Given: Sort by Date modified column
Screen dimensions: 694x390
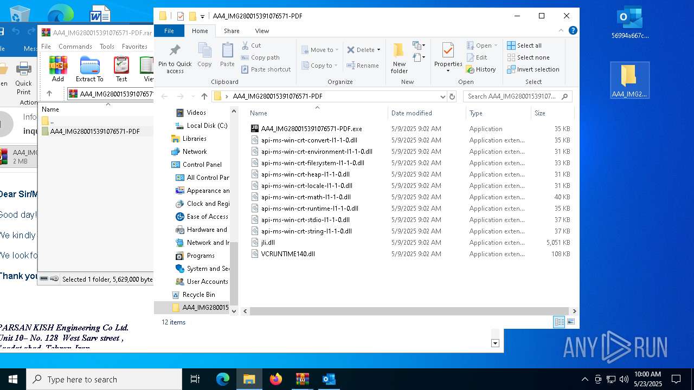Looking at the screenshot, I should click(427, 113).
